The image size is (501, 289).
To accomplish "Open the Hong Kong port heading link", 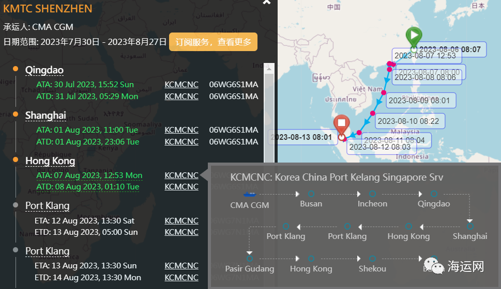I will click(x=50, y=161).
